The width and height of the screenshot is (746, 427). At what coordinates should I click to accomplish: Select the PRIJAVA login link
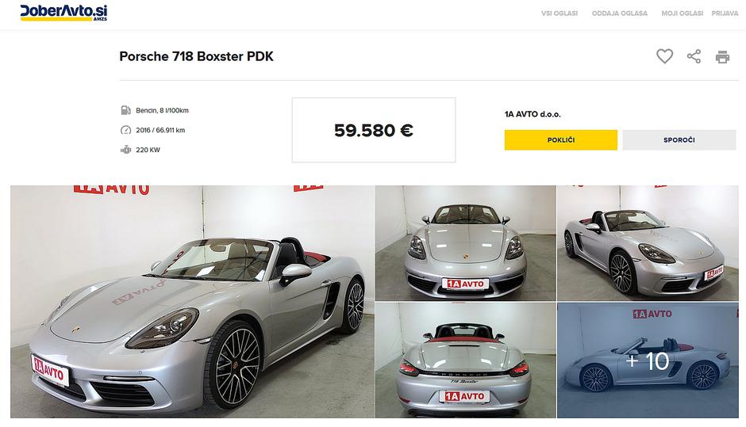(725, 13)
